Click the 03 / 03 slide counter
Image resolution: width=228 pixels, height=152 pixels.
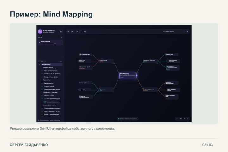pos(207,145)
